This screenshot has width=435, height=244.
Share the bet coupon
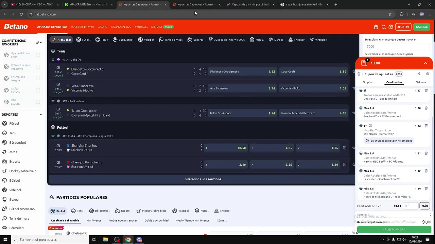tap(419, 74)
